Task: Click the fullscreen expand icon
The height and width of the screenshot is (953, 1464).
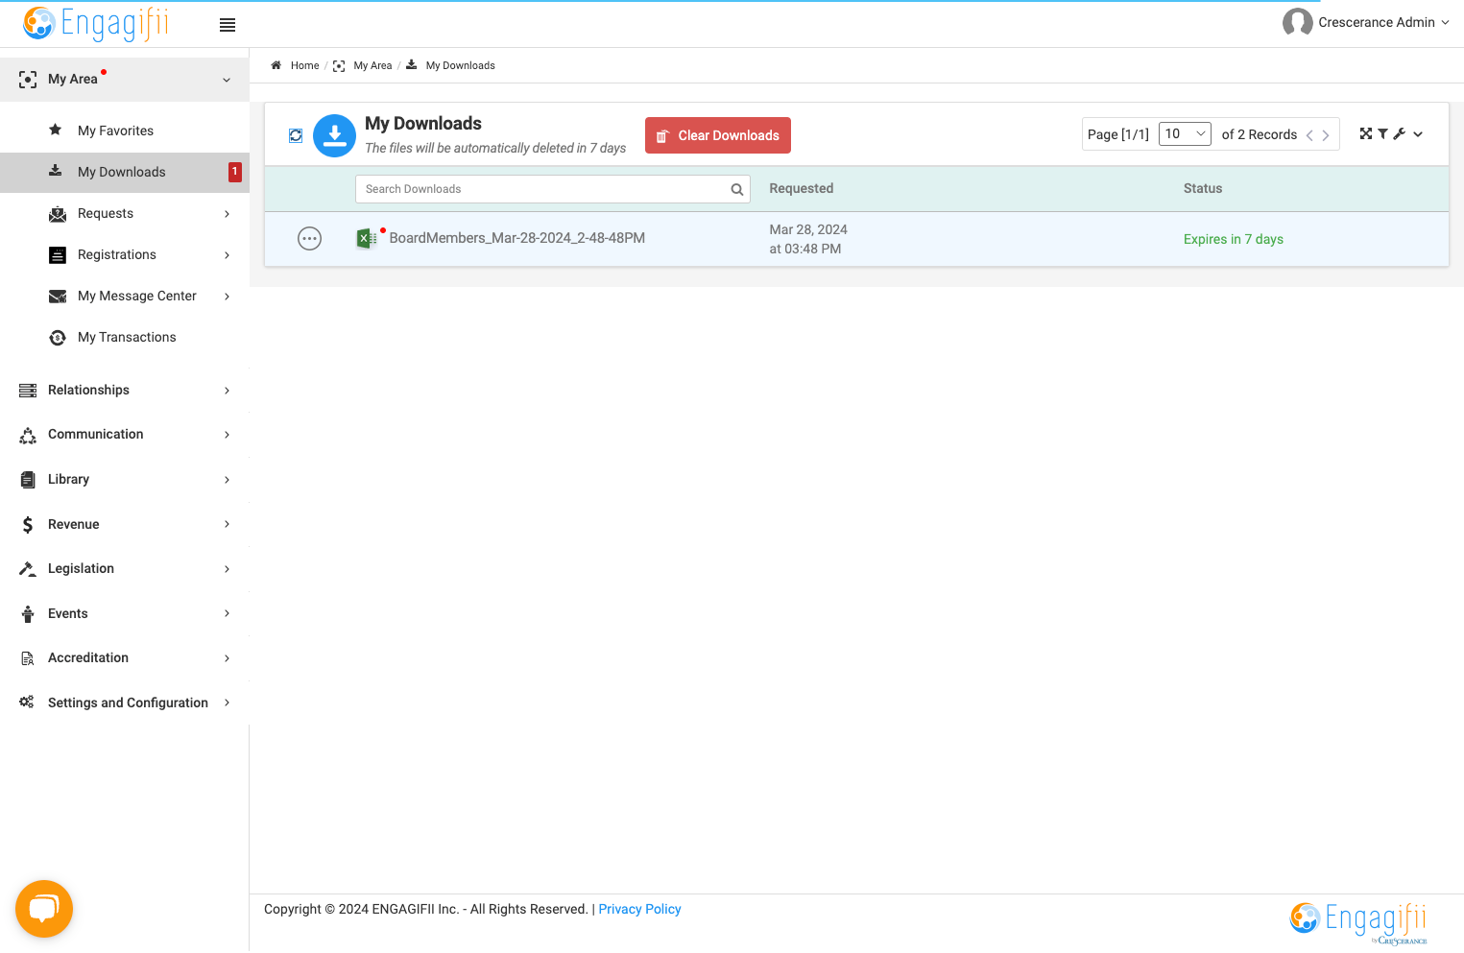Action: 1366,133
